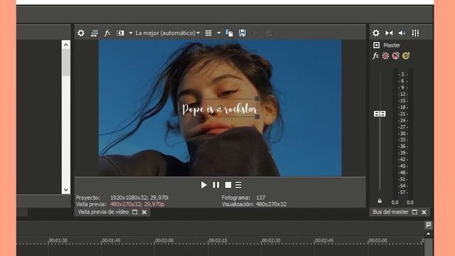Click the 00:01:45 mark on timeline ruler
The width and height of the screenshot is (455, 256).
(x=111, y=240)
